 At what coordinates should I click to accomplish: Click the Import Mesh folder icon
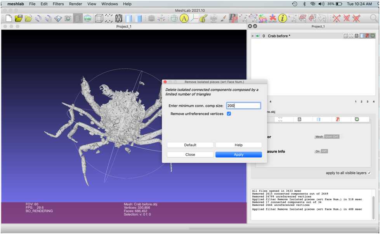28,18
